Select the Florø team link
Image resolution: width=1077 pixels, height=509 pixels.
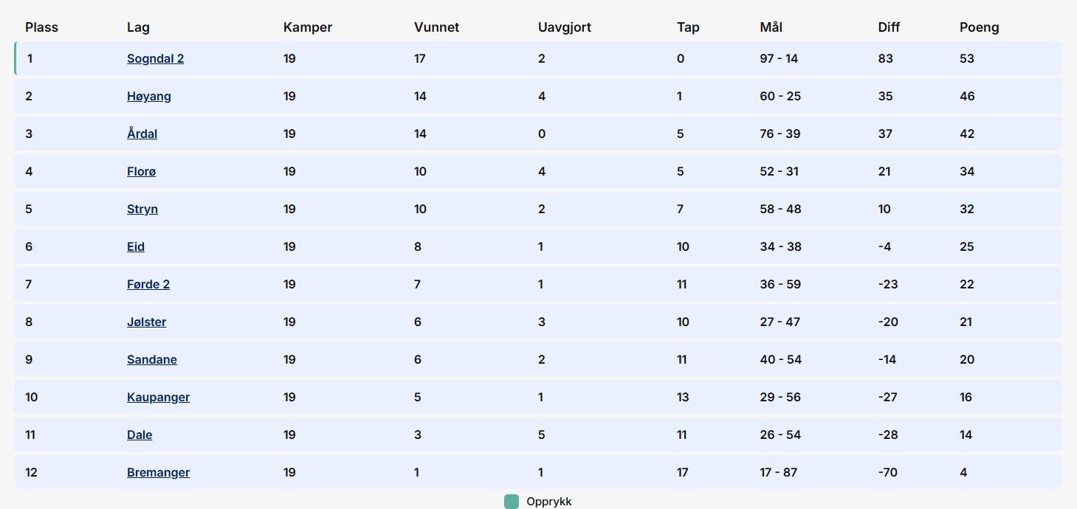pos(141,172)
